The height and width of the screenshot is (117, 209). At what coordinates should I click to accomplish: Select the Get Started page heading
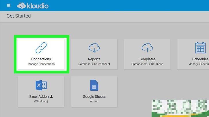(19, 16)
